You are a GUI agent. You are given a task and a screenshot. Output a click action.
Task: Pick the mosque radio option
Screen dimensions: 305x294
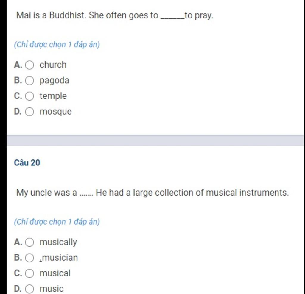click(x=29, y=112)
